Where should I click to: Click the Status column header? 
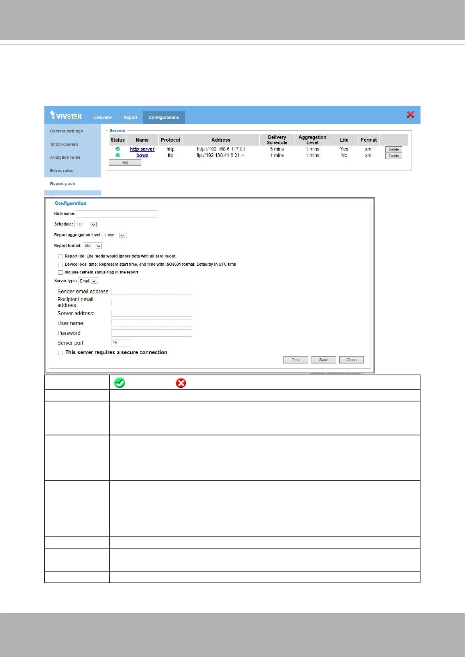coord(118,140)
